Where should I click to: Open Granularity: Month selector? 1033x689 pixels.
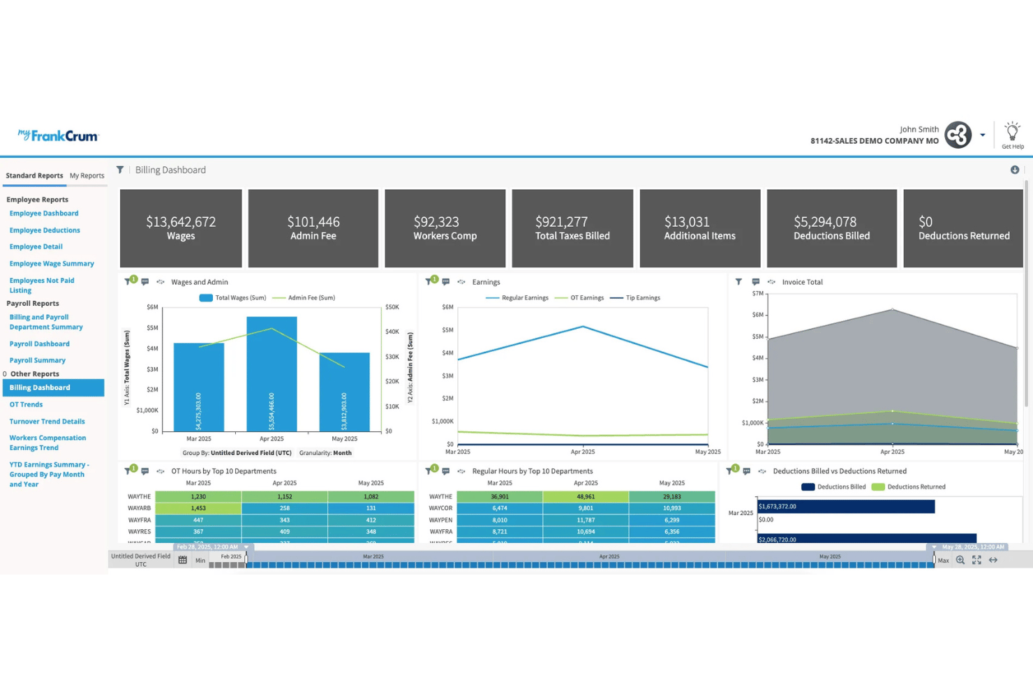pos(325,453)
